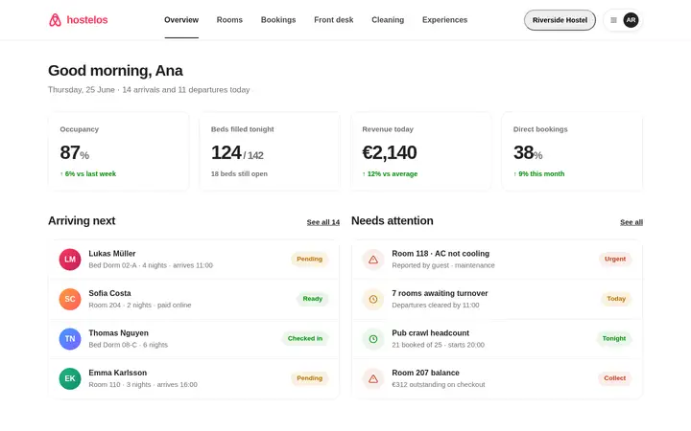The image size is (691, 431).
Task: Click the Room 118 warning triangle icon
Action: 373,260
